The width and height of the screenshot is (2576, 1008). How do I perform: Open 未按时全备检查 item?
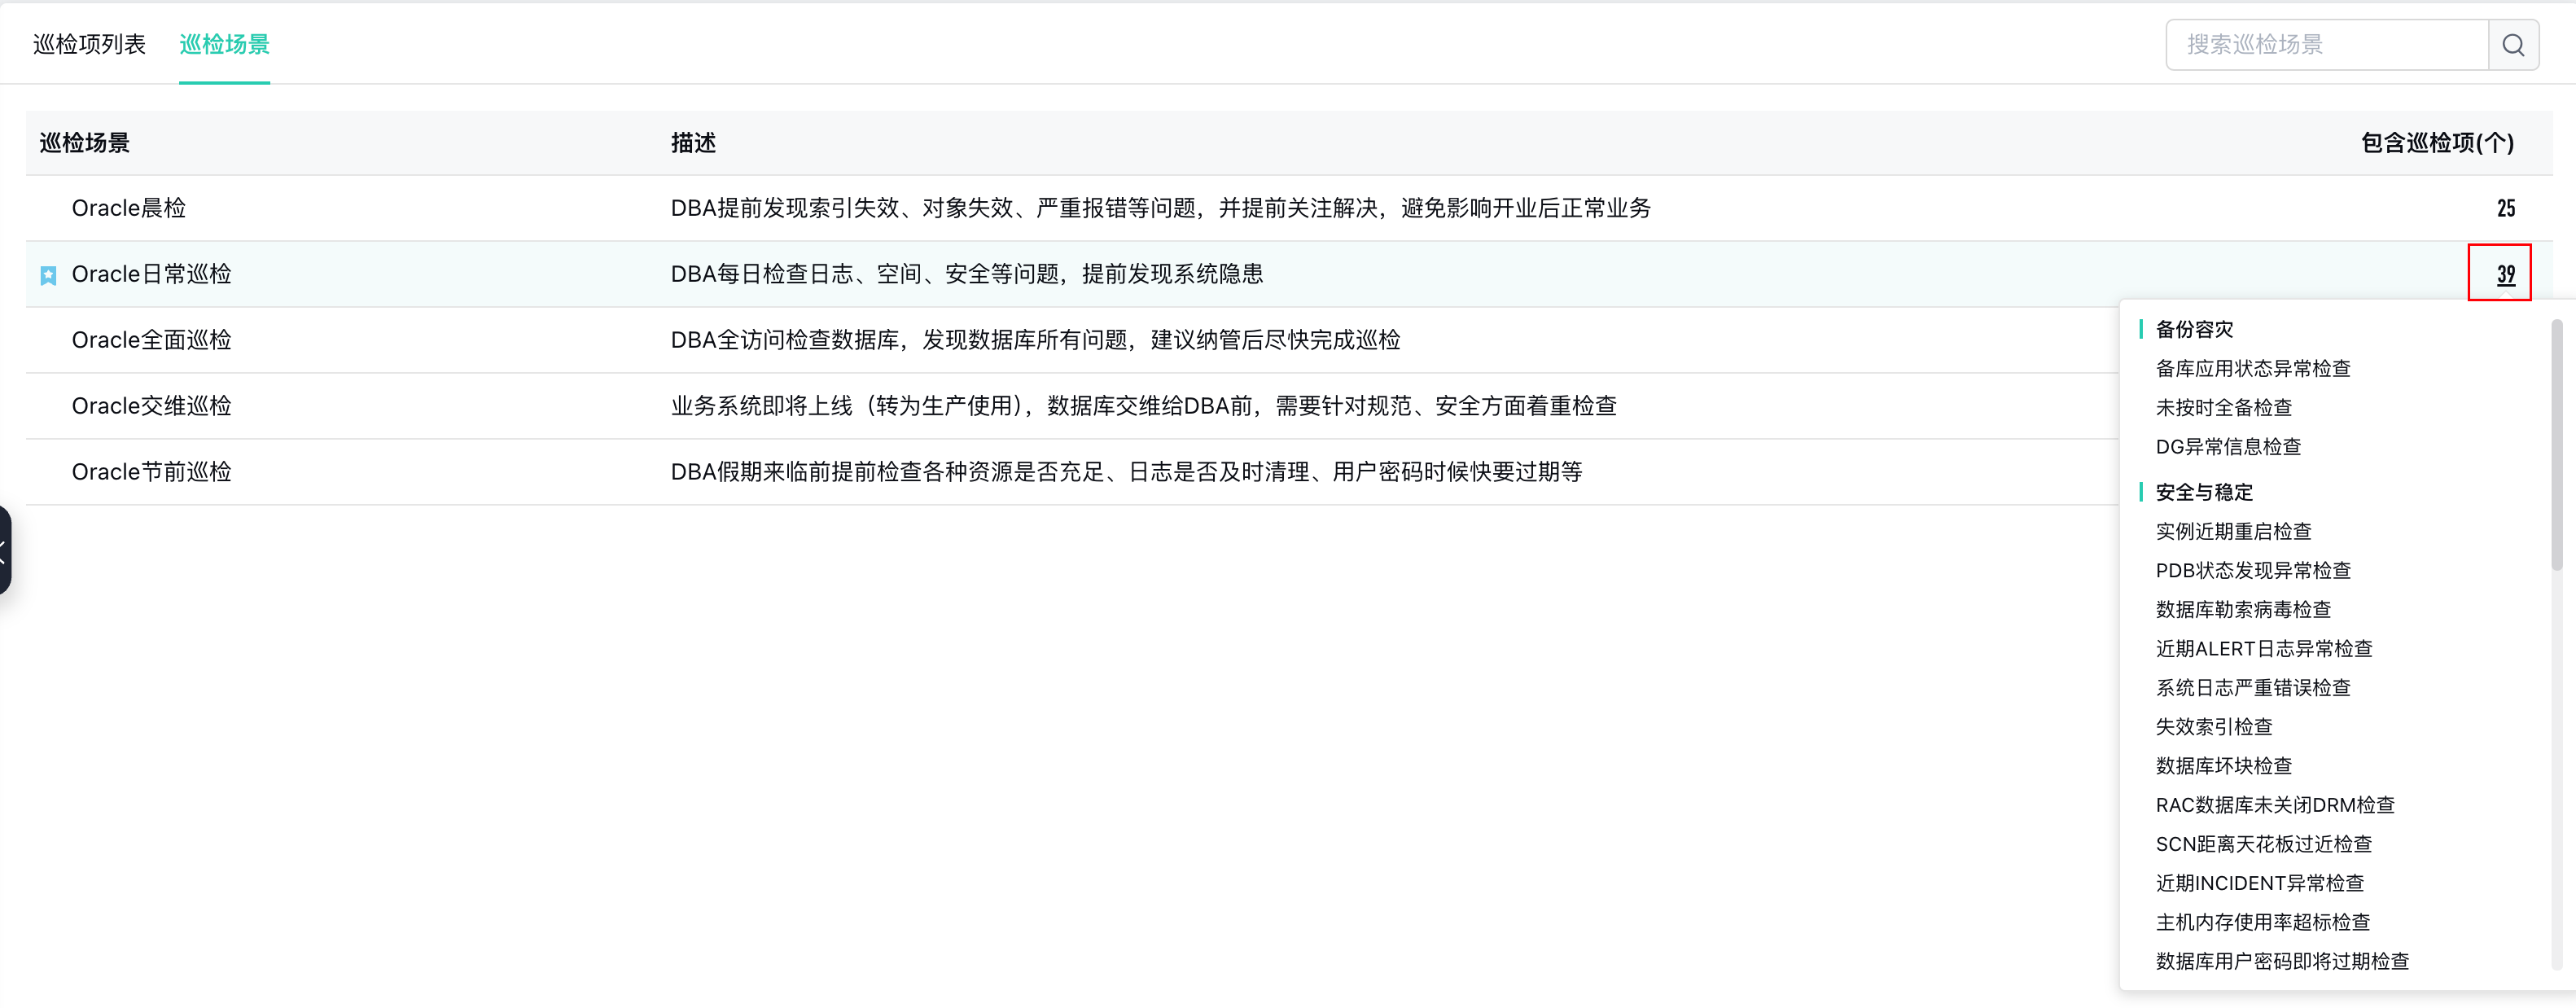[2223, 408]
